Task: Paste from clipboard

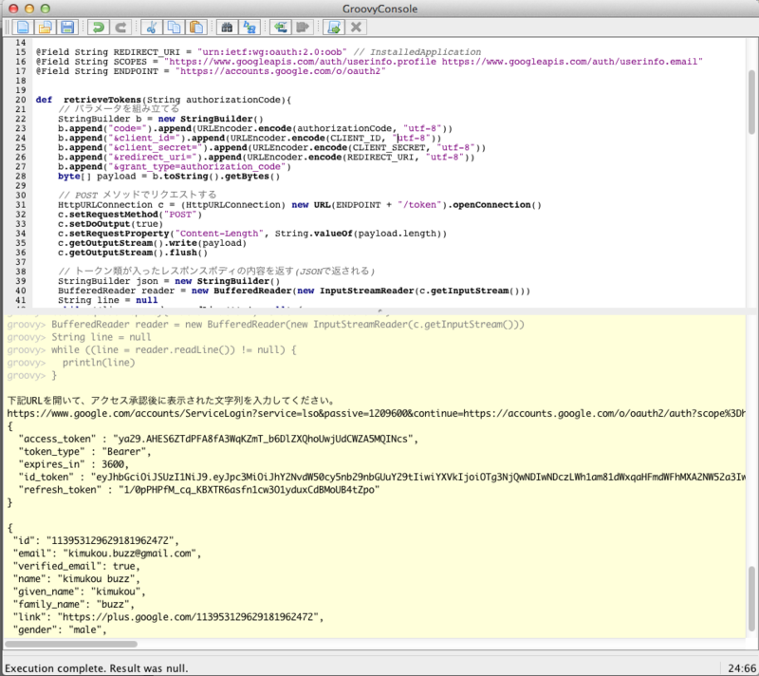Action: [196, 28]
